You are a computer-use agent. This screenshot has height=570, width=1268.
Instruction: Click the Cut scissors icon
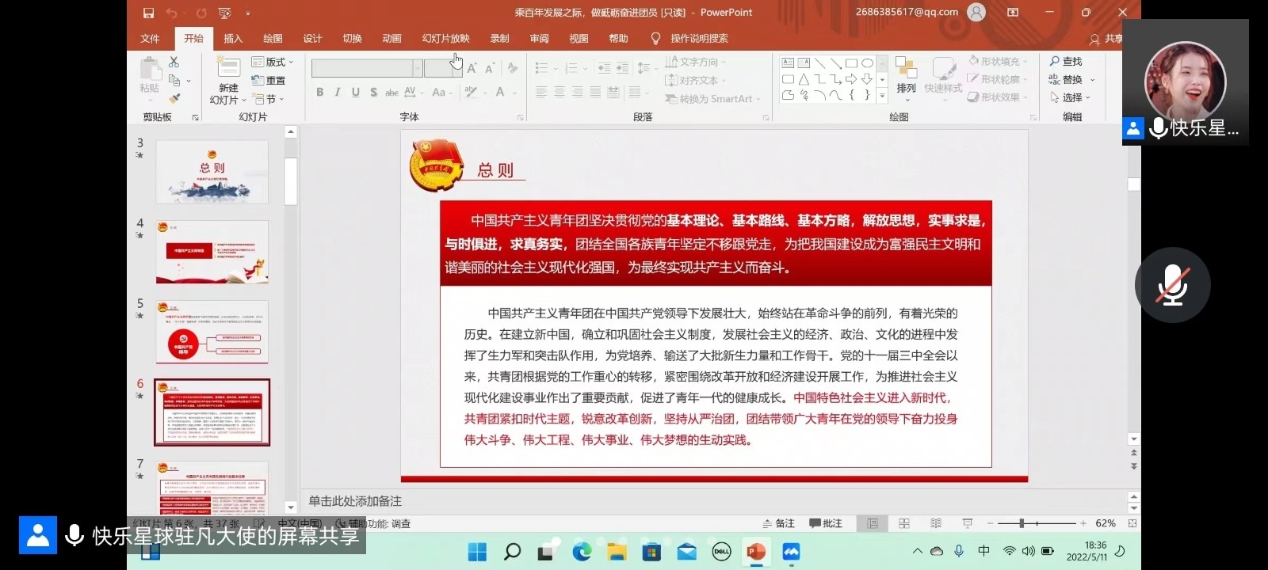pos(174,62)
